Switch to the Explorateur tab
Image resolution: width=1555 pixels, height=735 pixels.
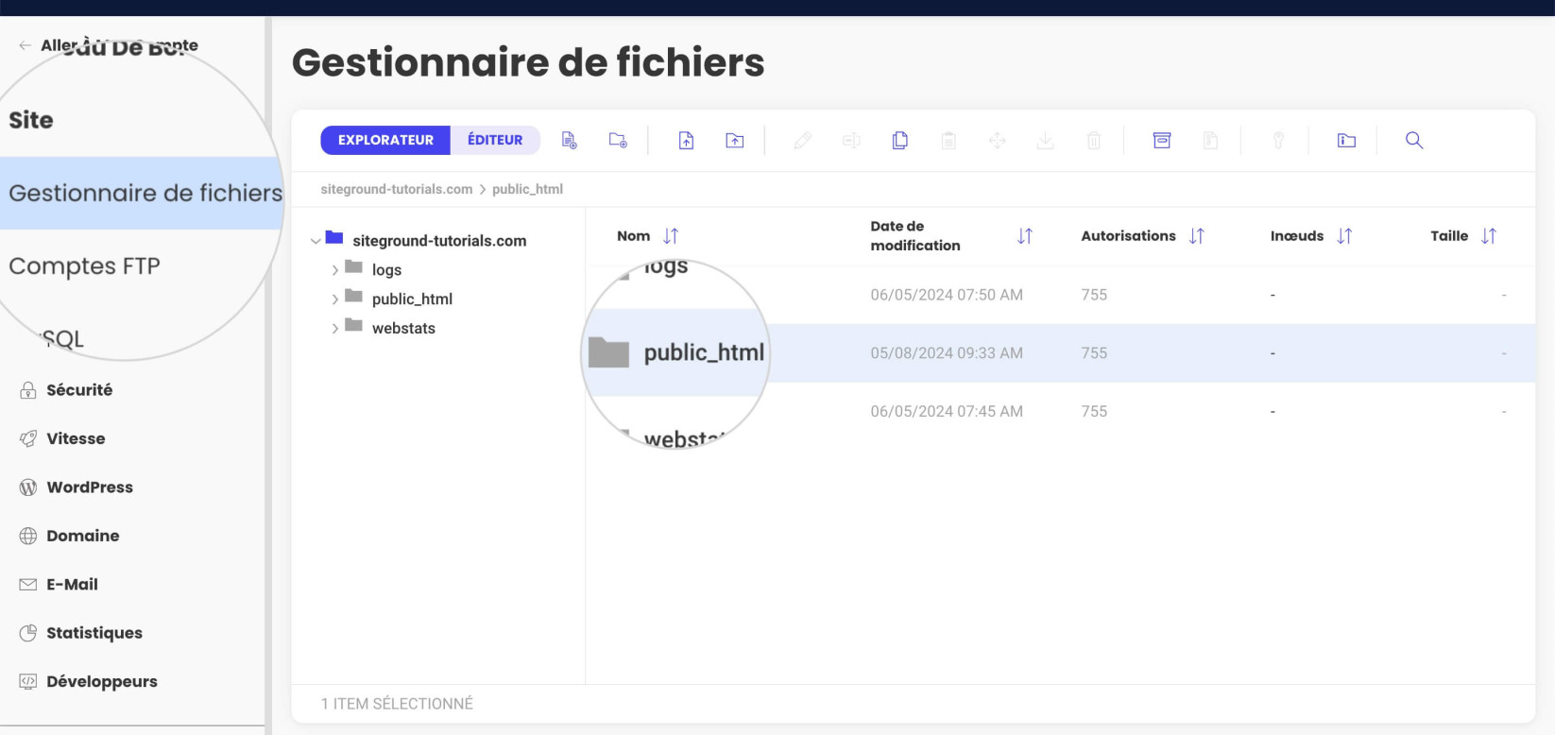point(385,140)
